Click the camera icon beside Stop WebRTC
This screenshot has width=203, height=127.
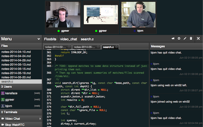tap(3, 125)
